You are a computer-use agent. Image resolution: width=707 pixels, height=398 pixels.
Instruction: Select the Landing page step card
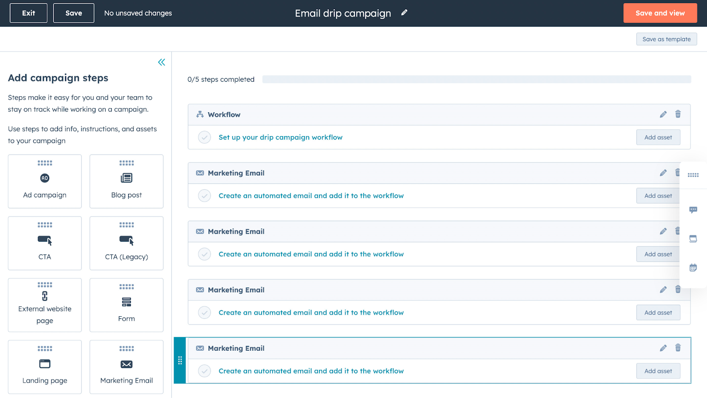[44, 367]
